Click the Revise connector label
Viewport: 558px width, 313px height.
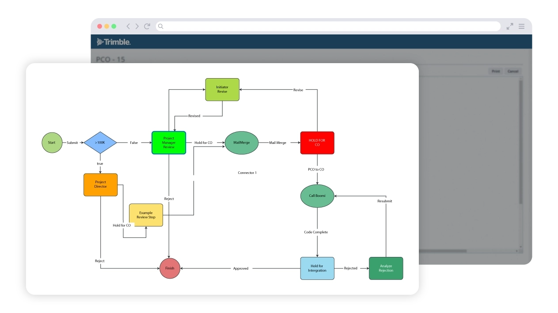tap(298, 90)
